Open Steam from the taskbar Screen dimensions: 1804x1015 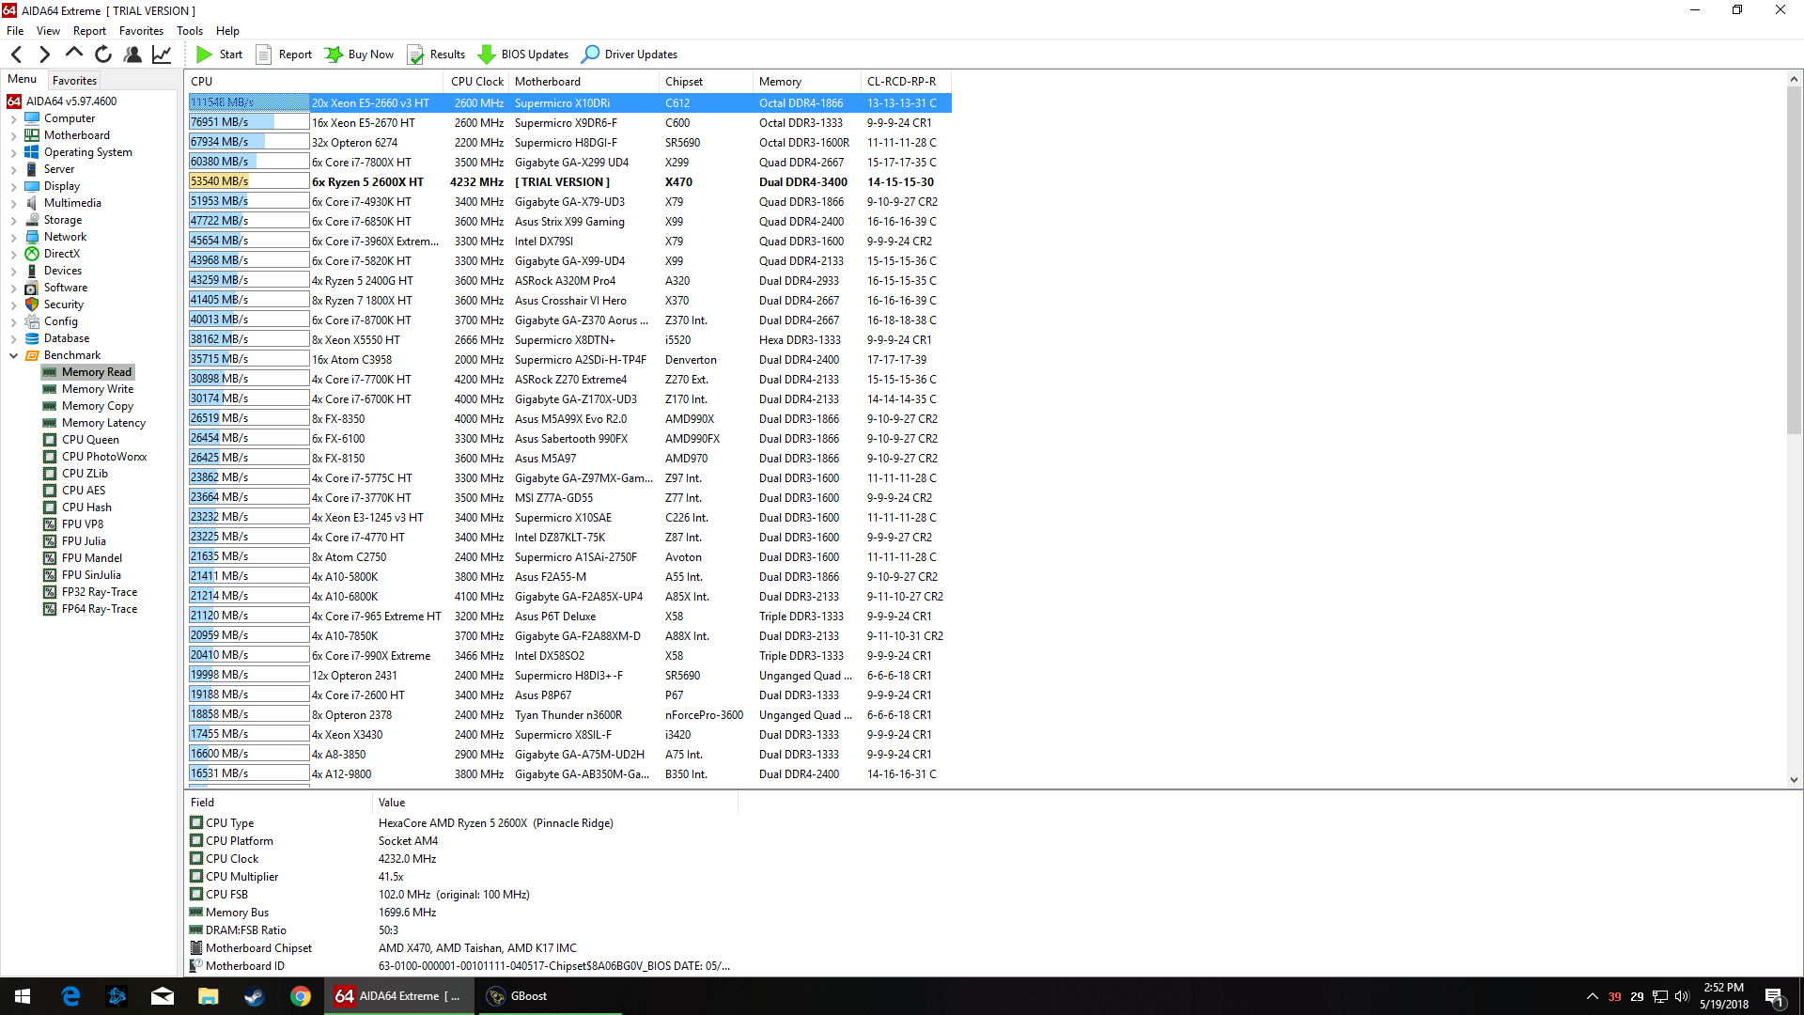(255, 996)
